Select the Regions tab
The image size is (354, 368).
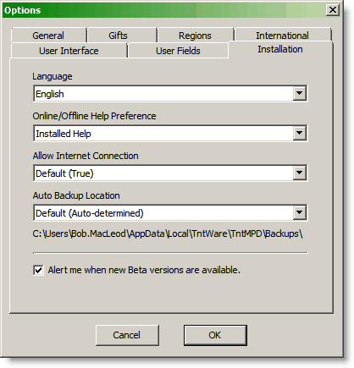click(x=196, y=36)
